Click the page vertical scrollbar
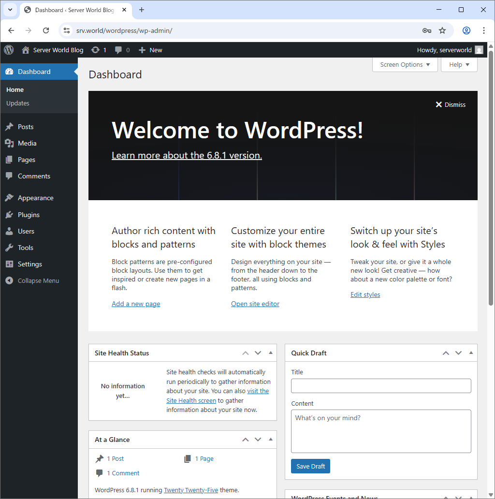This screenshot has width=495, height=499. point(491,178)
